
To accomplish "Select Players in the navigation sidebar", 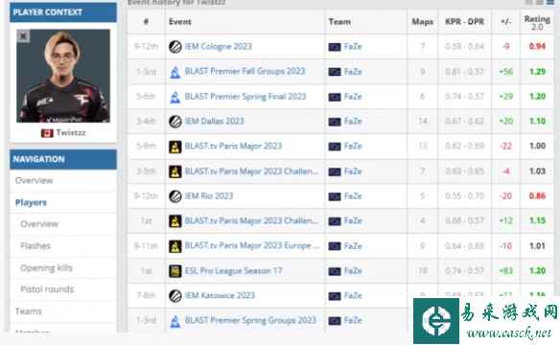I will pos(31,202).
